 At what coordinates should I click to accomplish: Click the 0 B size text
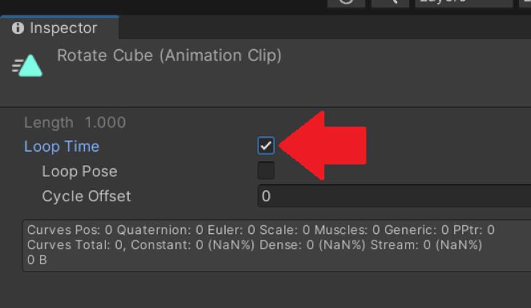click(37, 260)
